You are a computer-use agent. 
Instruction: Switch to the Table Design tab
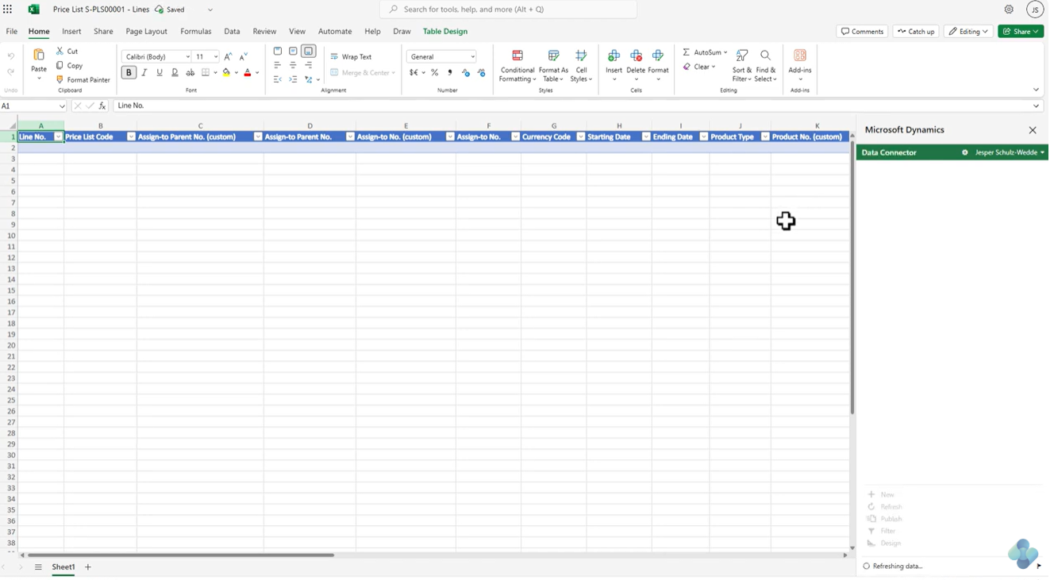click(x=445, y=31)
